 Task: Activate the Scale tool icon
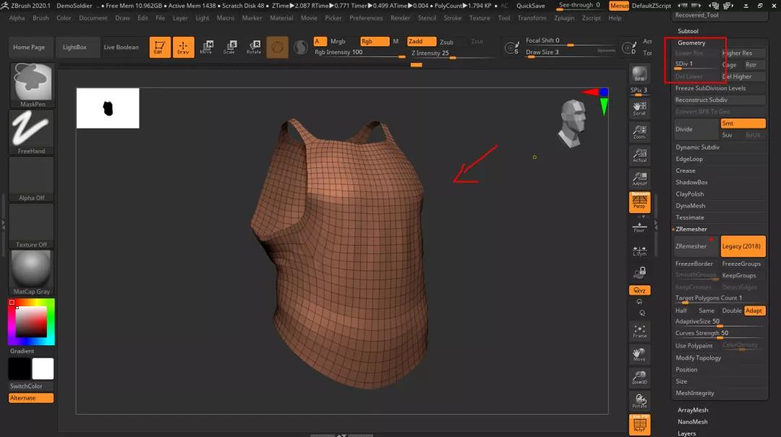pos(229,48)
